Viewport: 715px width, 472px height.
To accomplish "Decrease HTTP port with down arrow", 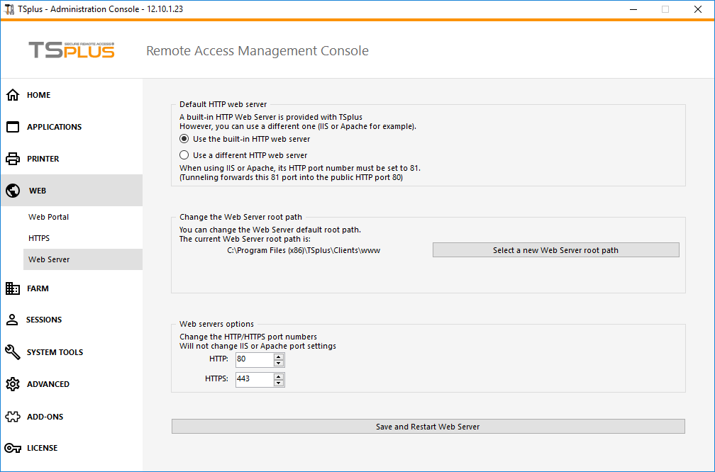I will pyautogui.click(x=279, y=363).
